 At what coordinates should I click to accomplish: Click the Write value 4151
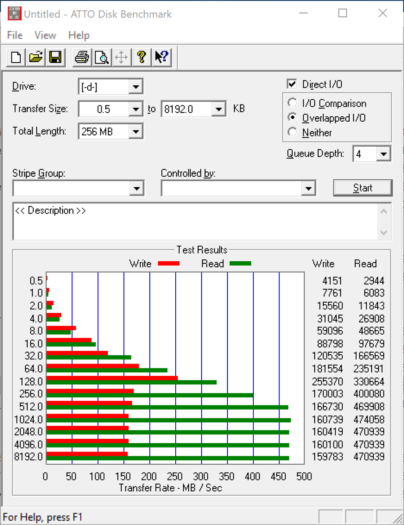pyautogui.click(x=333, y=280)
